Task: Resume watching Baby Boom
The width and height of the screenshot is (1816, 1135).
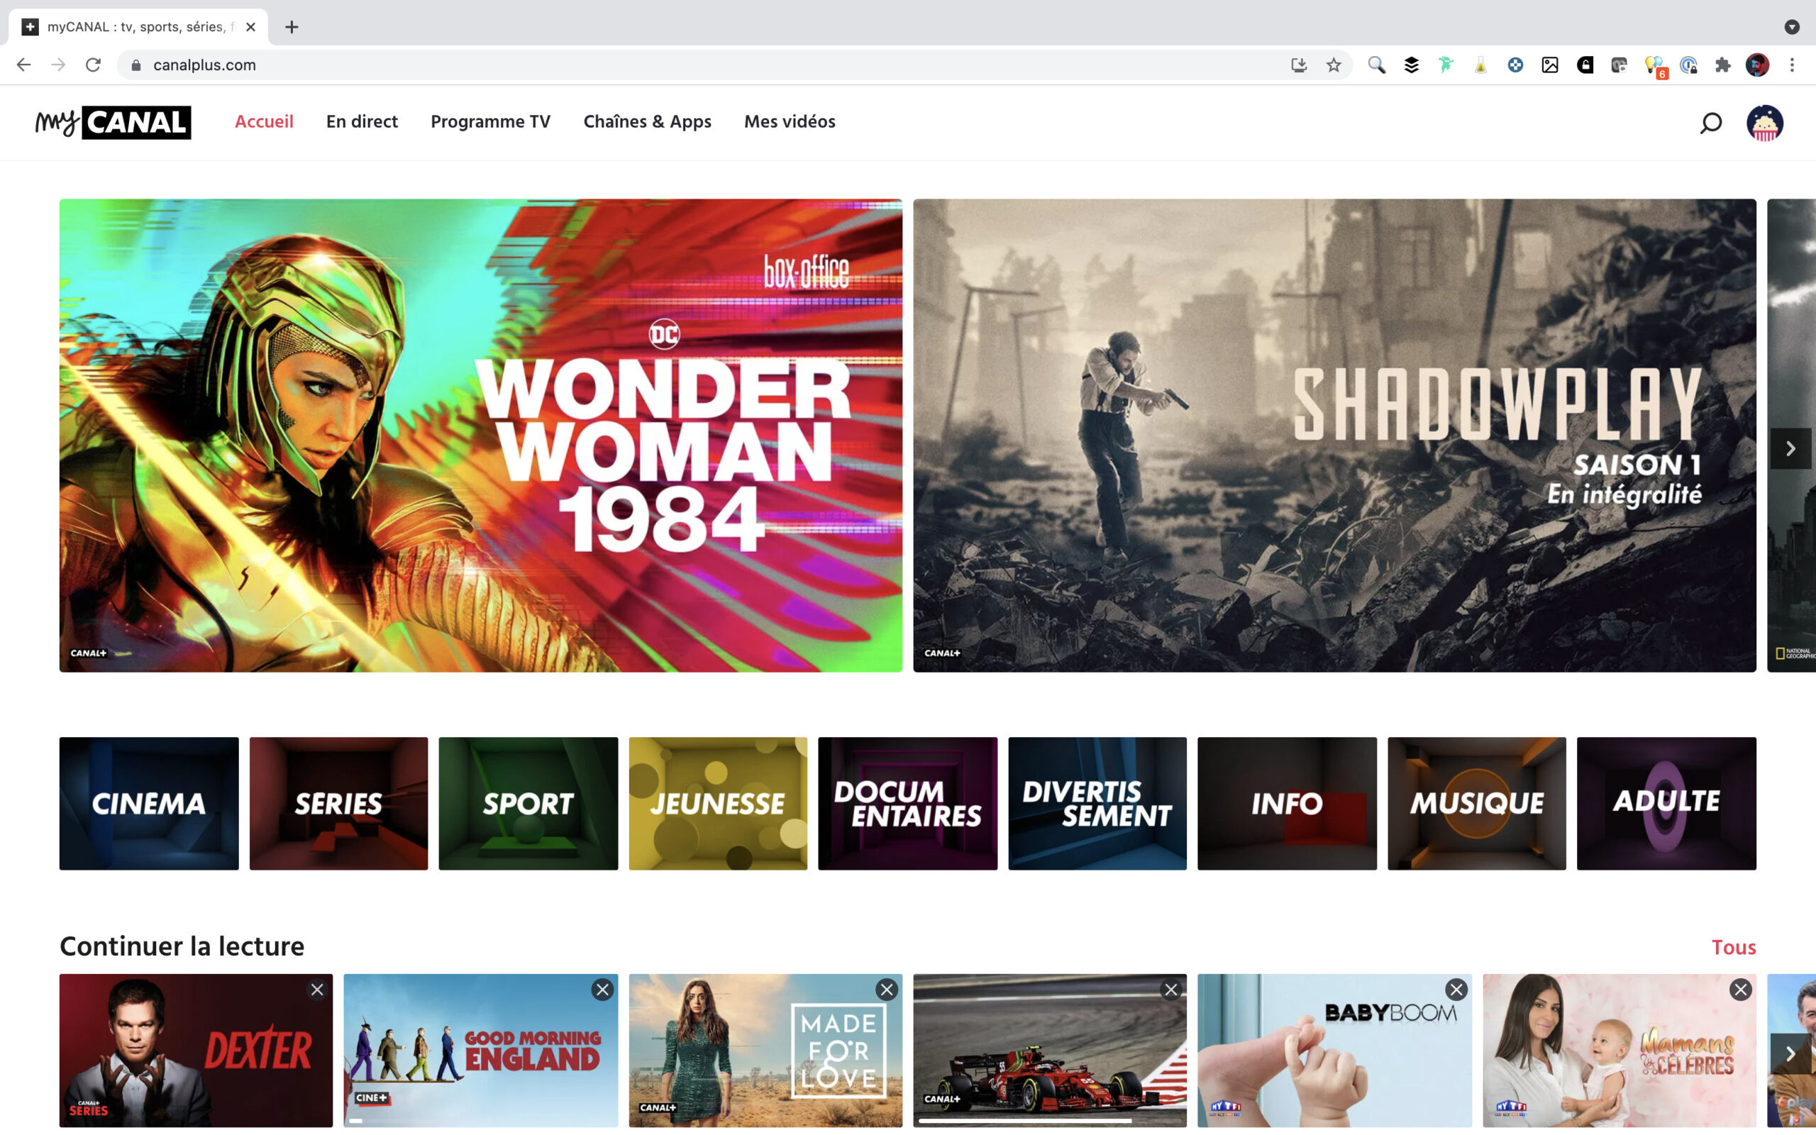Action: [x=1334, y=1051]
